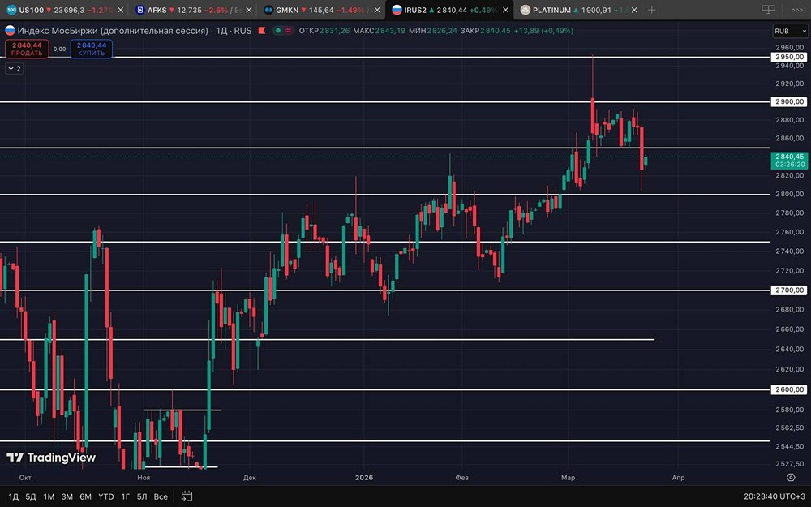Activate the 5Л range option
The height and width of the screenshot is (507, 811).
[143, 496]
